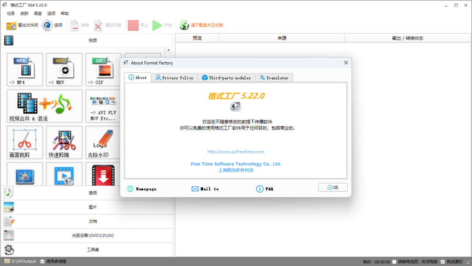Open the video merge and mux tool
The width and height of the screenshot is (472, 266).
click(45, 106)
